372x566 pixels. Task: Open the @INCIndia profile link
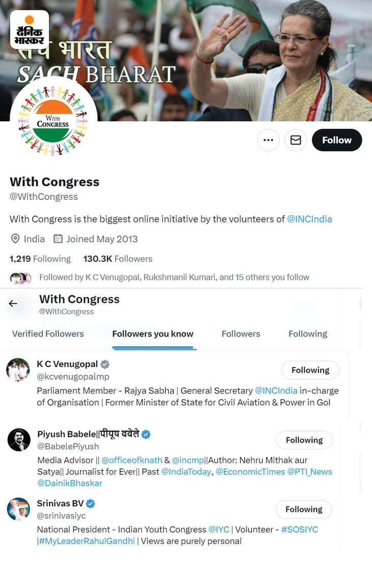[311, 219]
